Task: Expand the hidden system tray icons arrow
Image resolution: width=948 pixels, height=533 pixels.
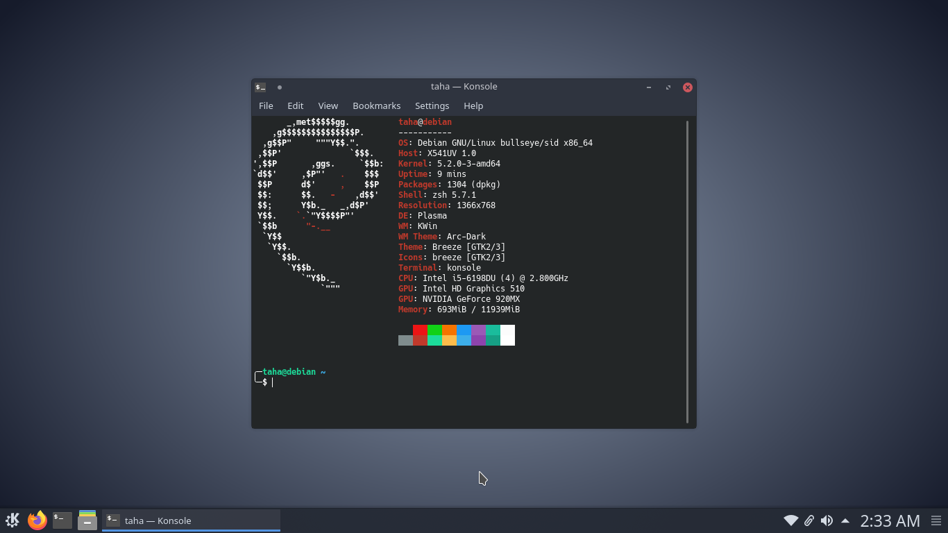Action: (x=845, y=521)
